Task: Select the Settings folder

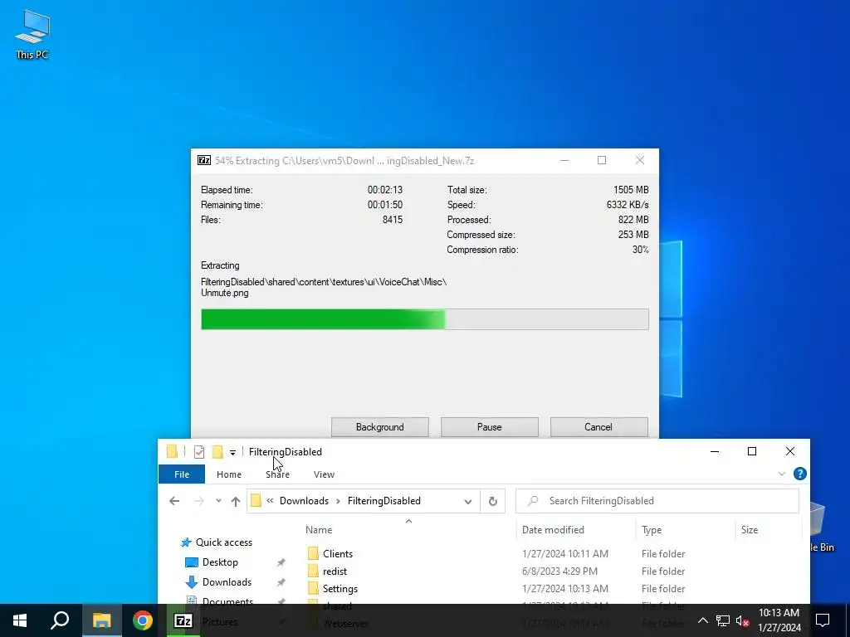Action: [340, 588]
